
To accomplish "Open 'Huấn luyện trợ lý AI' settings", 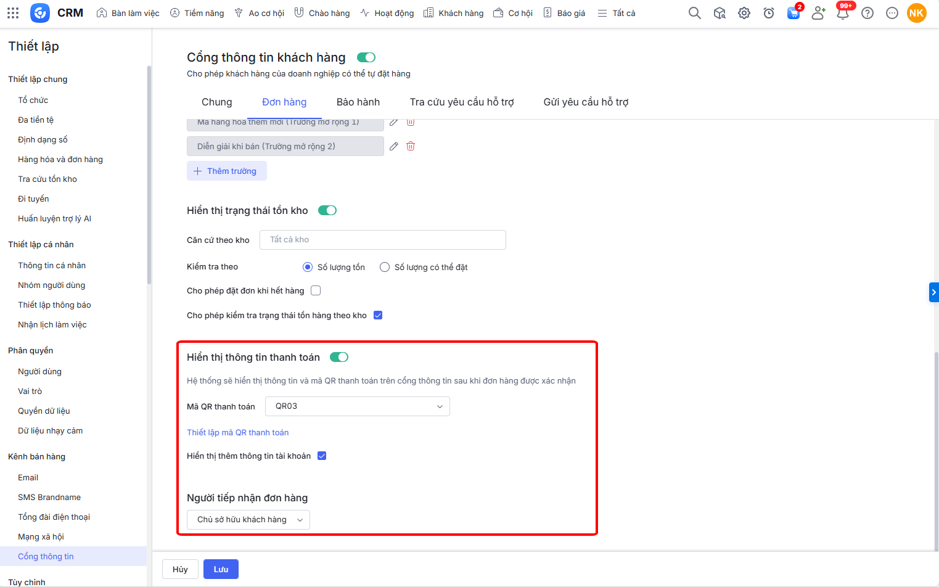I will tap(55, 218).
